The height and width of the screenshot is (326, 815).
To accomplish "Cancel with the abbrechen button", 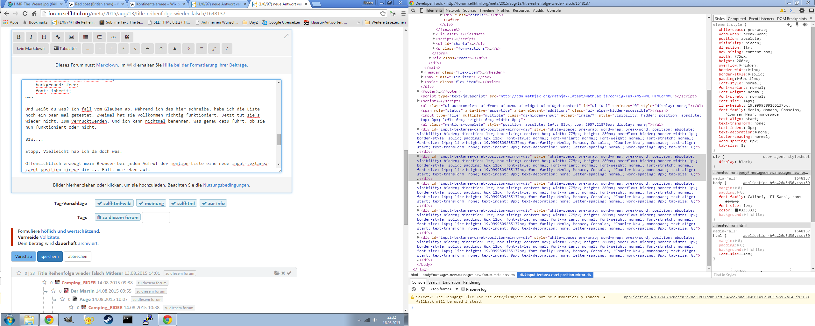I will 78,256.
